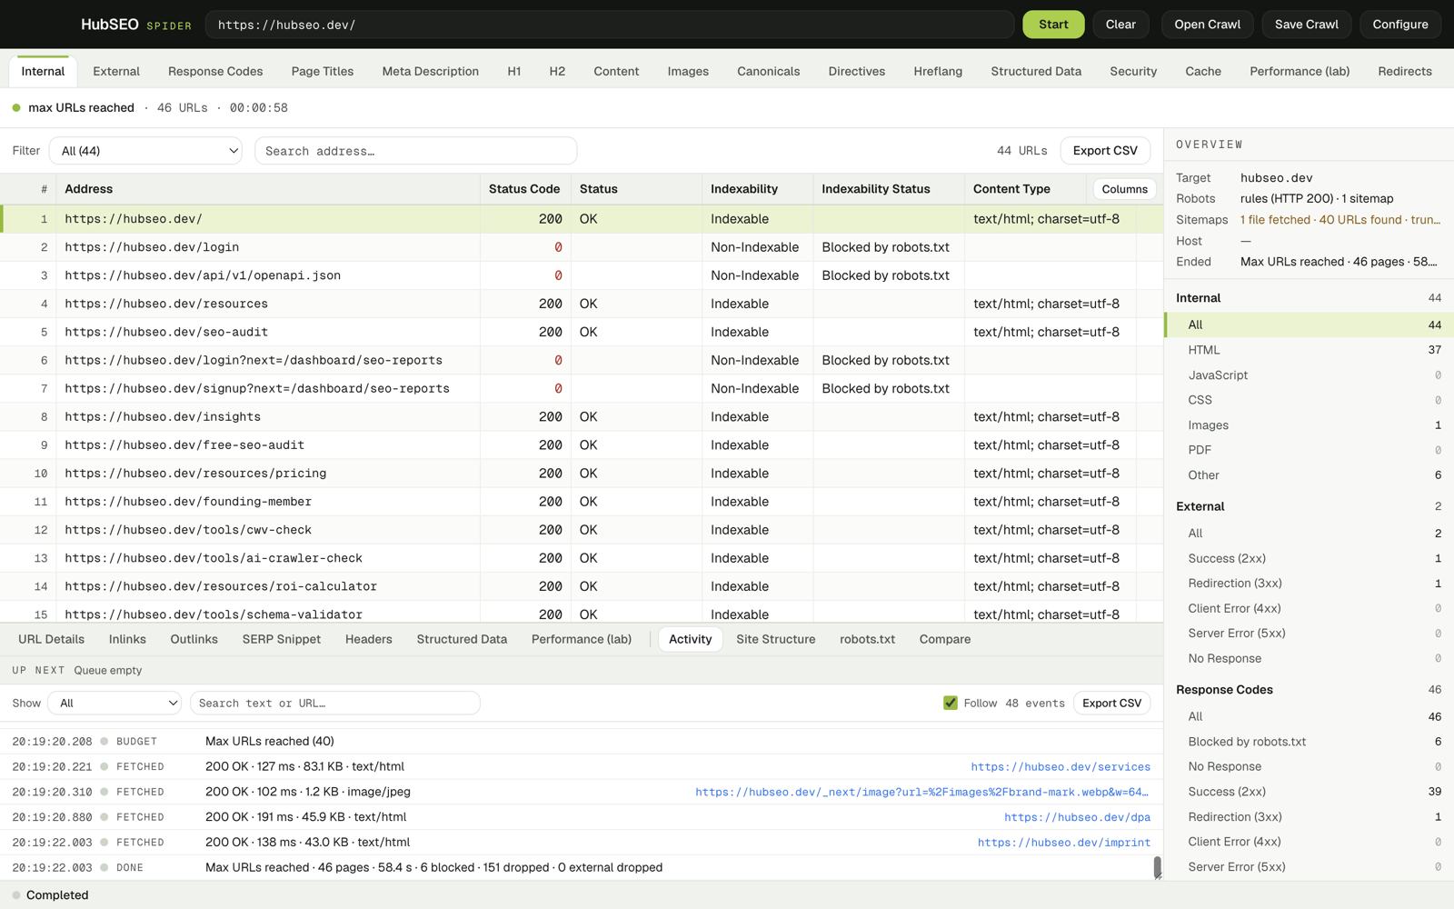Viewport: 1454px width, 909px height.
Task: Export activity events to CSV
Action: point(1111,703)
